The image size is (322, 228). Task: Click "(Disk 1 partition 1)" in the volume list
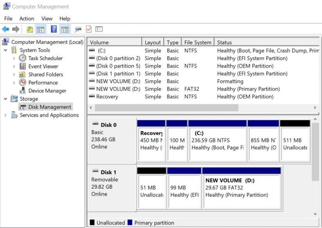click(x=118, y=74)
